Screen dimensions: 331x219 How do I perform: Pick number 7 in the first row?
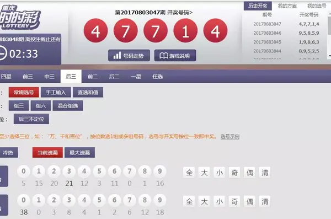tap(130, 171)
